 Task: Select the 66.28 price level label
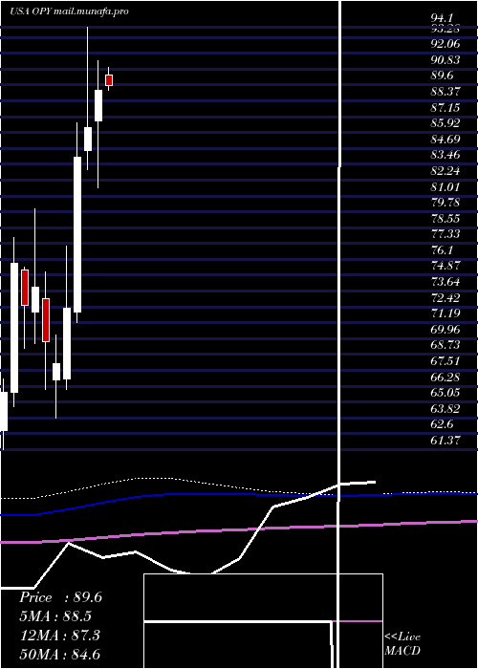tap(445, 378)
